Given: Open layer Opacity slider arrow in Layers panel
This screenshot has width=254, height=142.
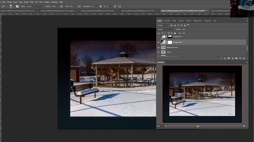Looking at the screenshot, I should (x=188, y=29).
